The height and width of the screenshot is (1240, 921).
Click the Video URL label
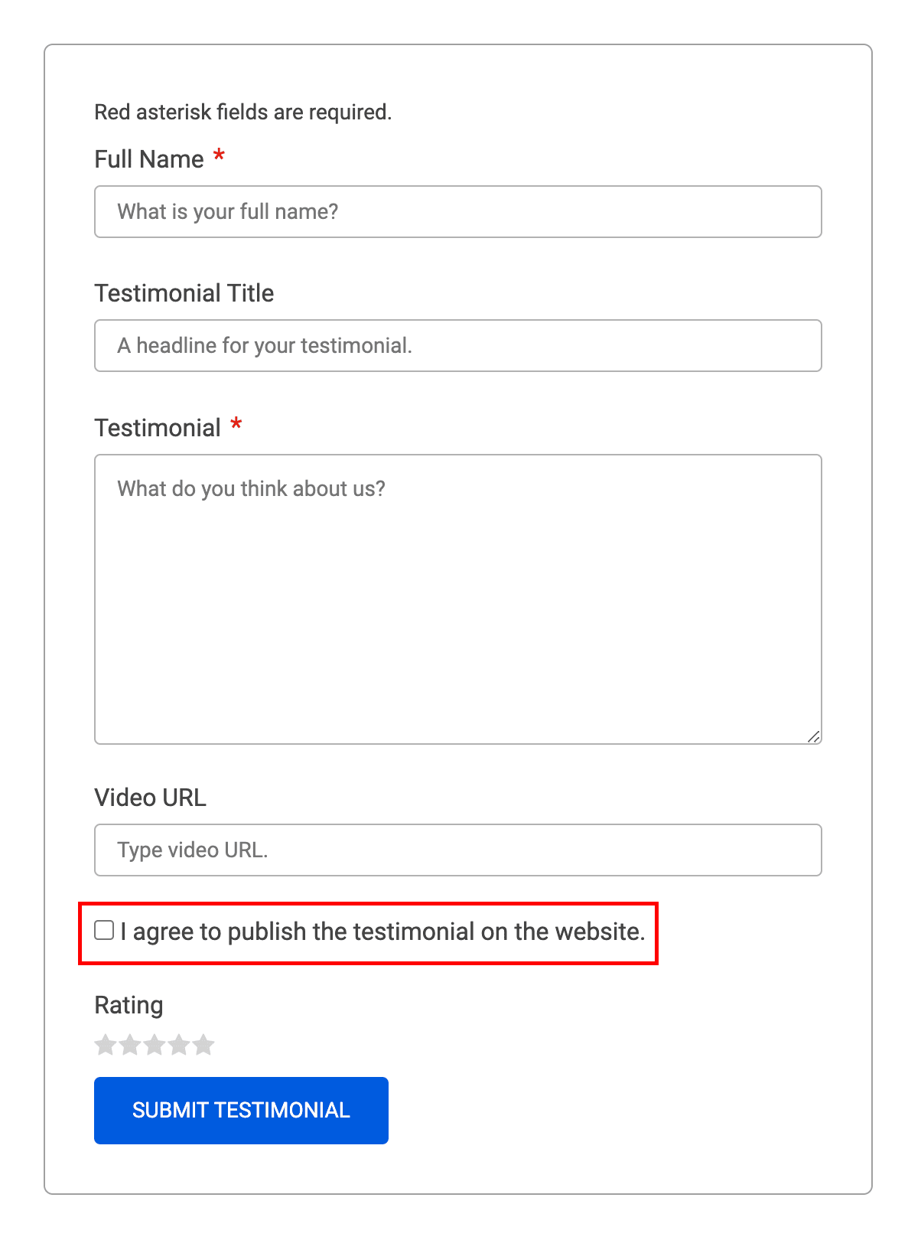tap(151, 798)
